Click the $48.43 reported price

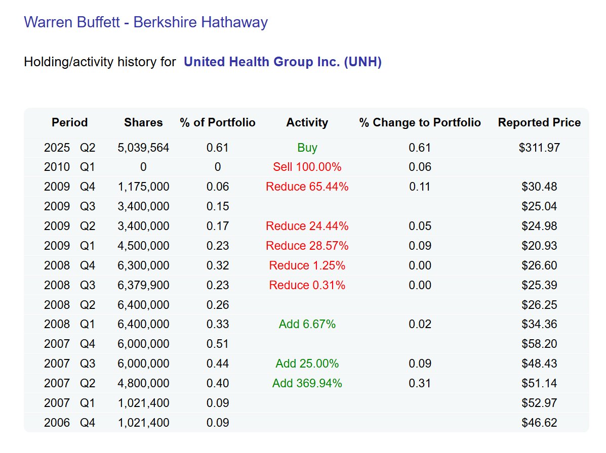coord(539,364)
